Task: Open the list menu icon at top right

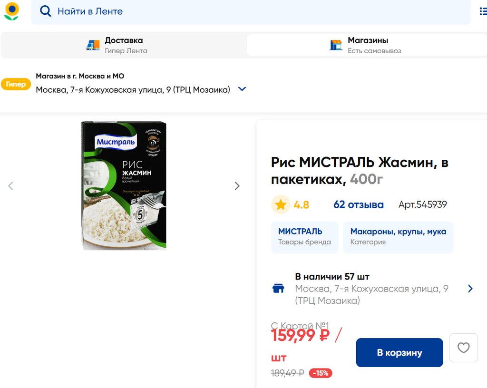Action: 483,11
